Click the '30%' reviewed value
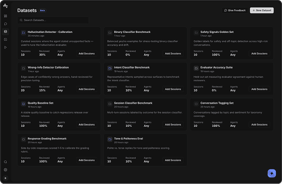The height and width of the screenshot is (184, 282). click(x=42, y=55)
